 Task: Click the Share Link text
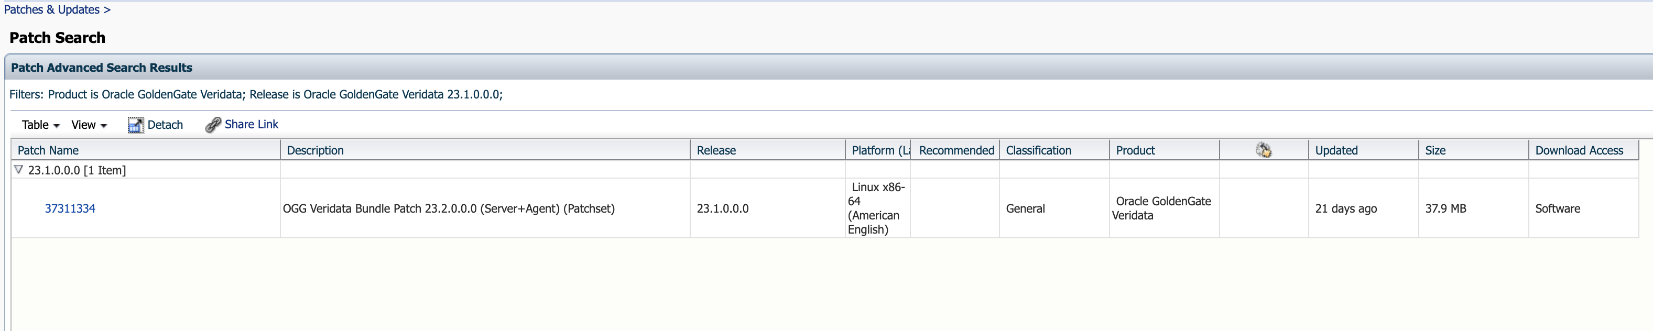pyautogui.click(x=251, y=125)
